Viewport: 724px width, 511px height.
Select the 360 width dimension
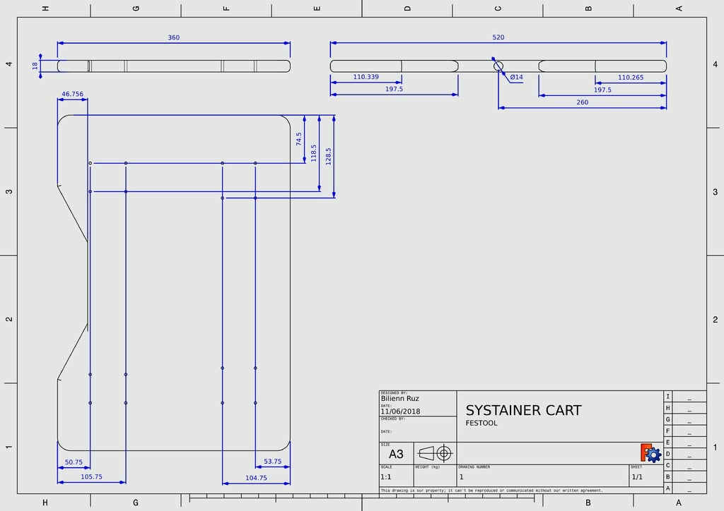174,37
